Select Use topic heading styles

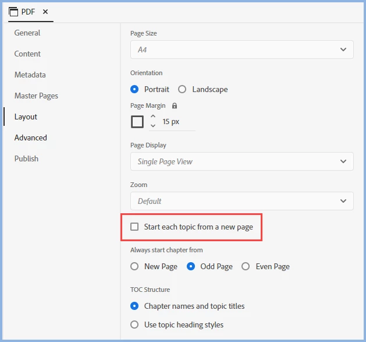[134, 325]
